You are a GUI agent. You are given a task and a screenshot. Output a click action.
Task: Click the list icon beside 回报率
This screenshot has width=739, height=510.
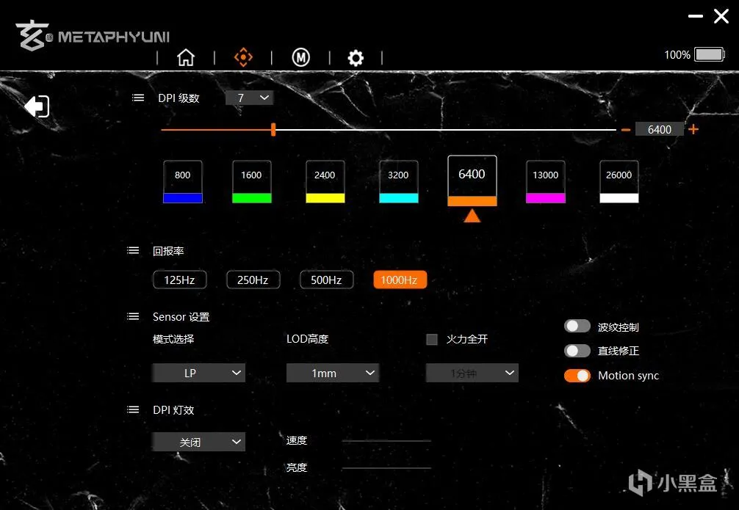click(x=133, y=250)
